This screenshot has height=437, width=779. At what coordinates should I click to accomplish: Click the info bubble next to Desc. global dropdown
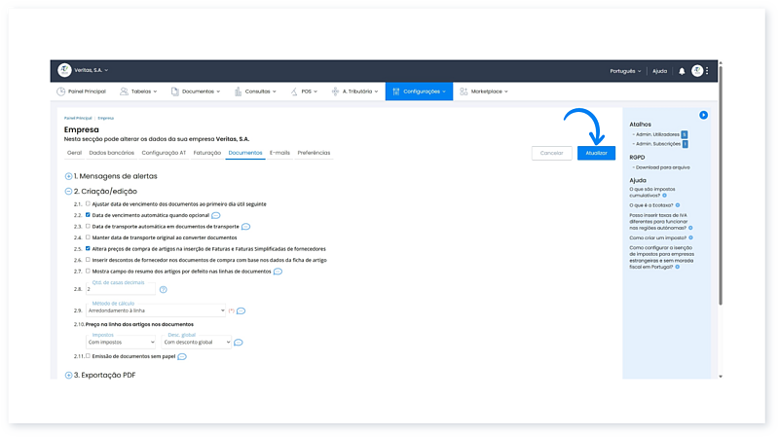(239, 343)
